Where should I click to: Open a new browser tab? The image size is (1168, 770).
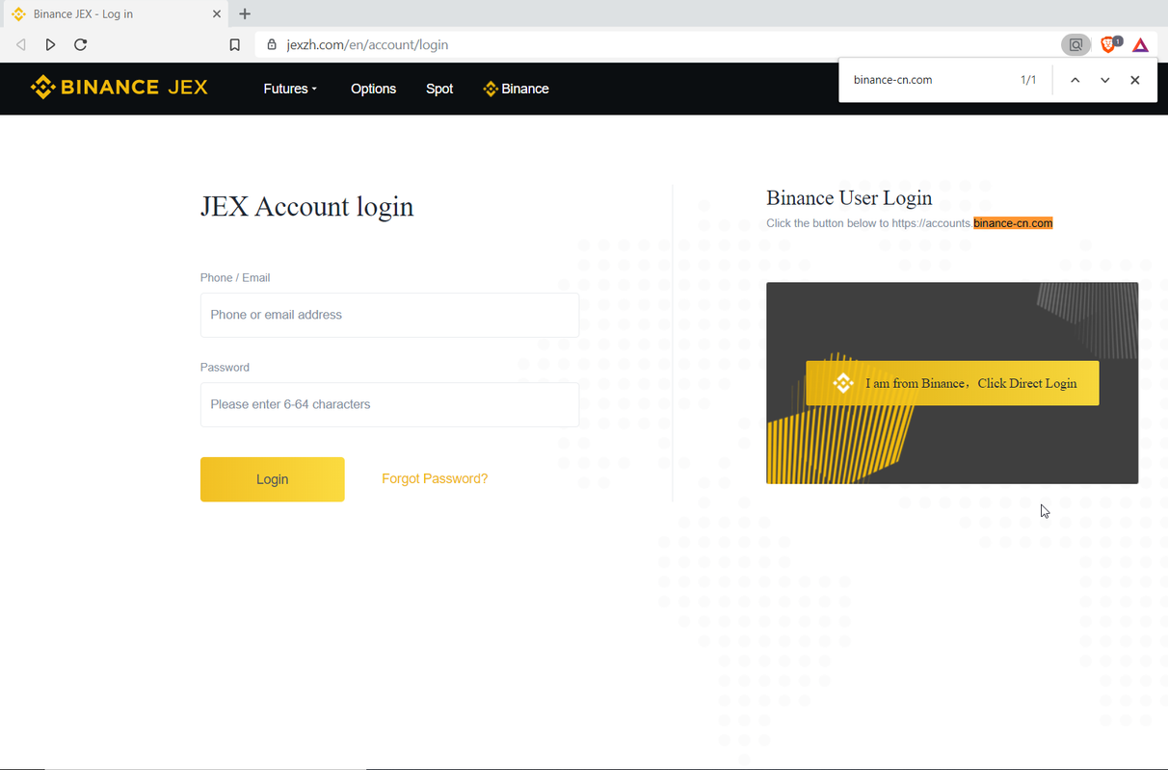245,14
